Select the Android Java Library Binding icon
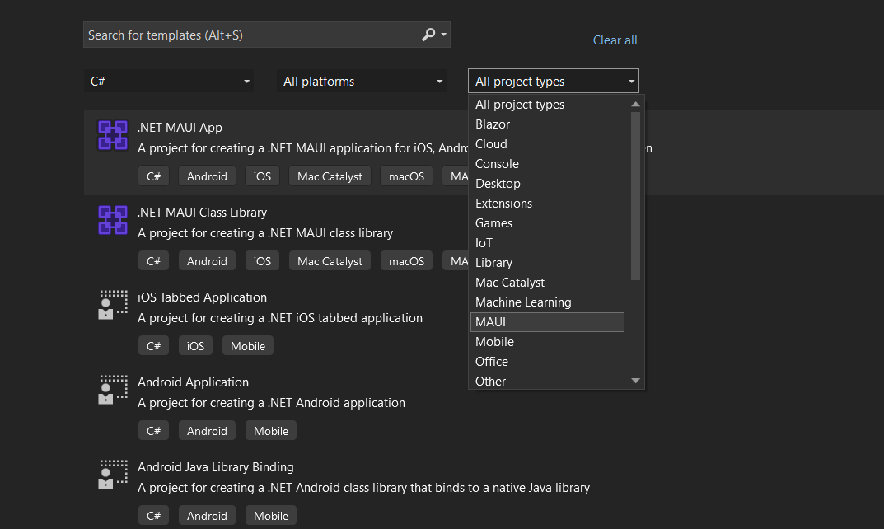The image size is (884, 529). point(113,475)
